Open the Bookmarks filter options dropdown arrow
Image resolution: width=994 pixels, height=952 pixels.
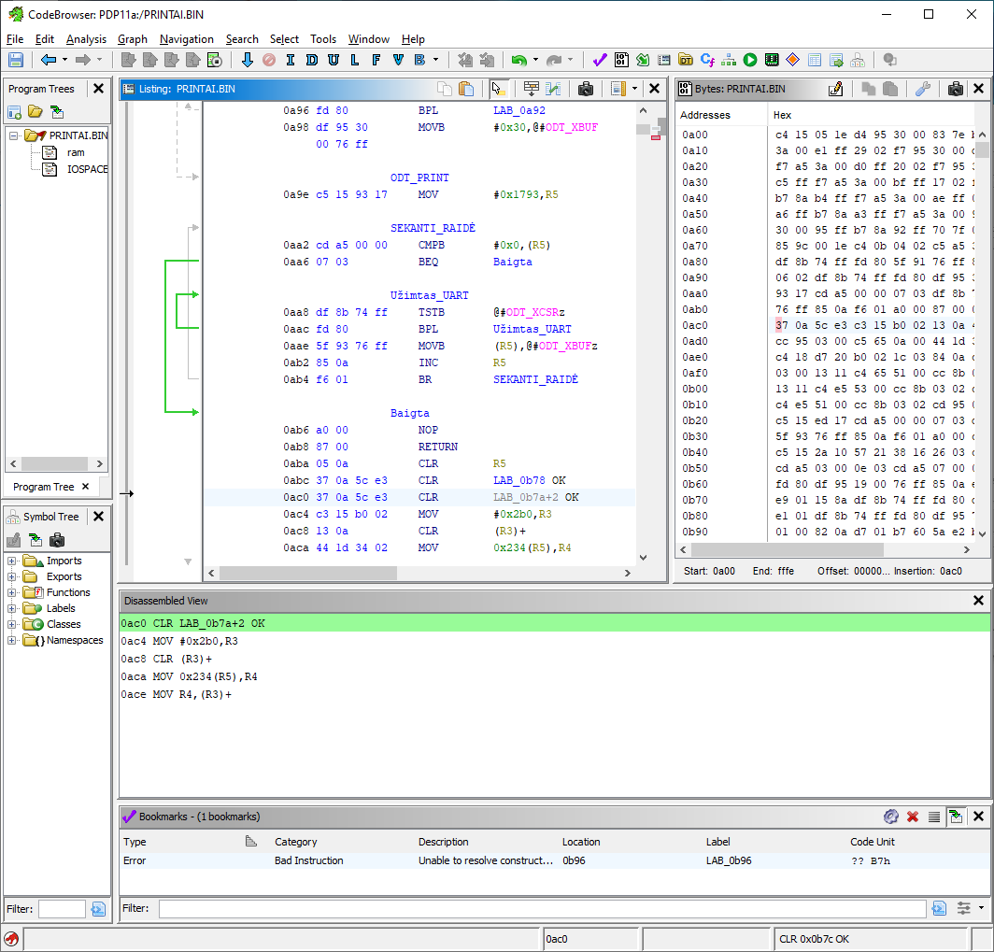pyautogui.click(x=981, y=908)
